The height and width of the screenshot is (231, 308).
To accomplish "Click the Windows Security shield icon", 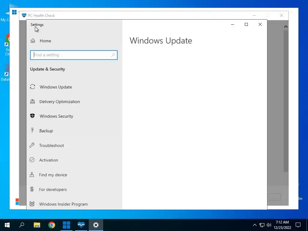I will point(32,116).
